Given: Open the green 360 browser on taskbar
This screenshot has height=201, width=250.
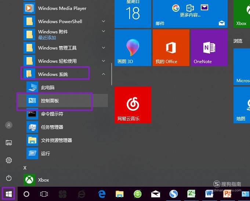Looking at the screenshot, I should tap(137, 194).
